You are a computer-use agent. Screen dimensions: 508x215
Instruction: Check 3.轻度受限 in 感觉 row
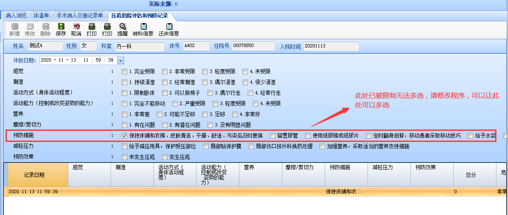point(205,71)
